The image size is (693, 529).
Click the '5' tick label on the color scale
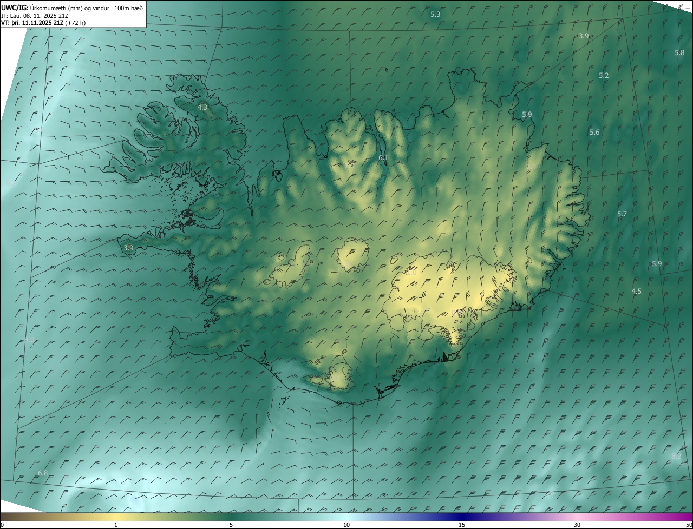click(231, 525)
